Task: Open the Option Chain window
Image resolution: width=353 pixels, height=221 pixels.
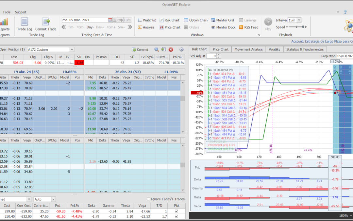Action: [195, 20]
